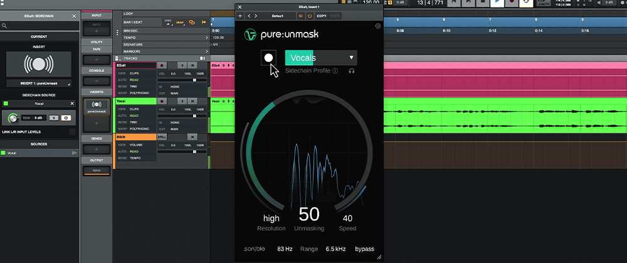Add a send in the SENDS slot
Viewport: 627px width, 263px height.
point(96,149)
